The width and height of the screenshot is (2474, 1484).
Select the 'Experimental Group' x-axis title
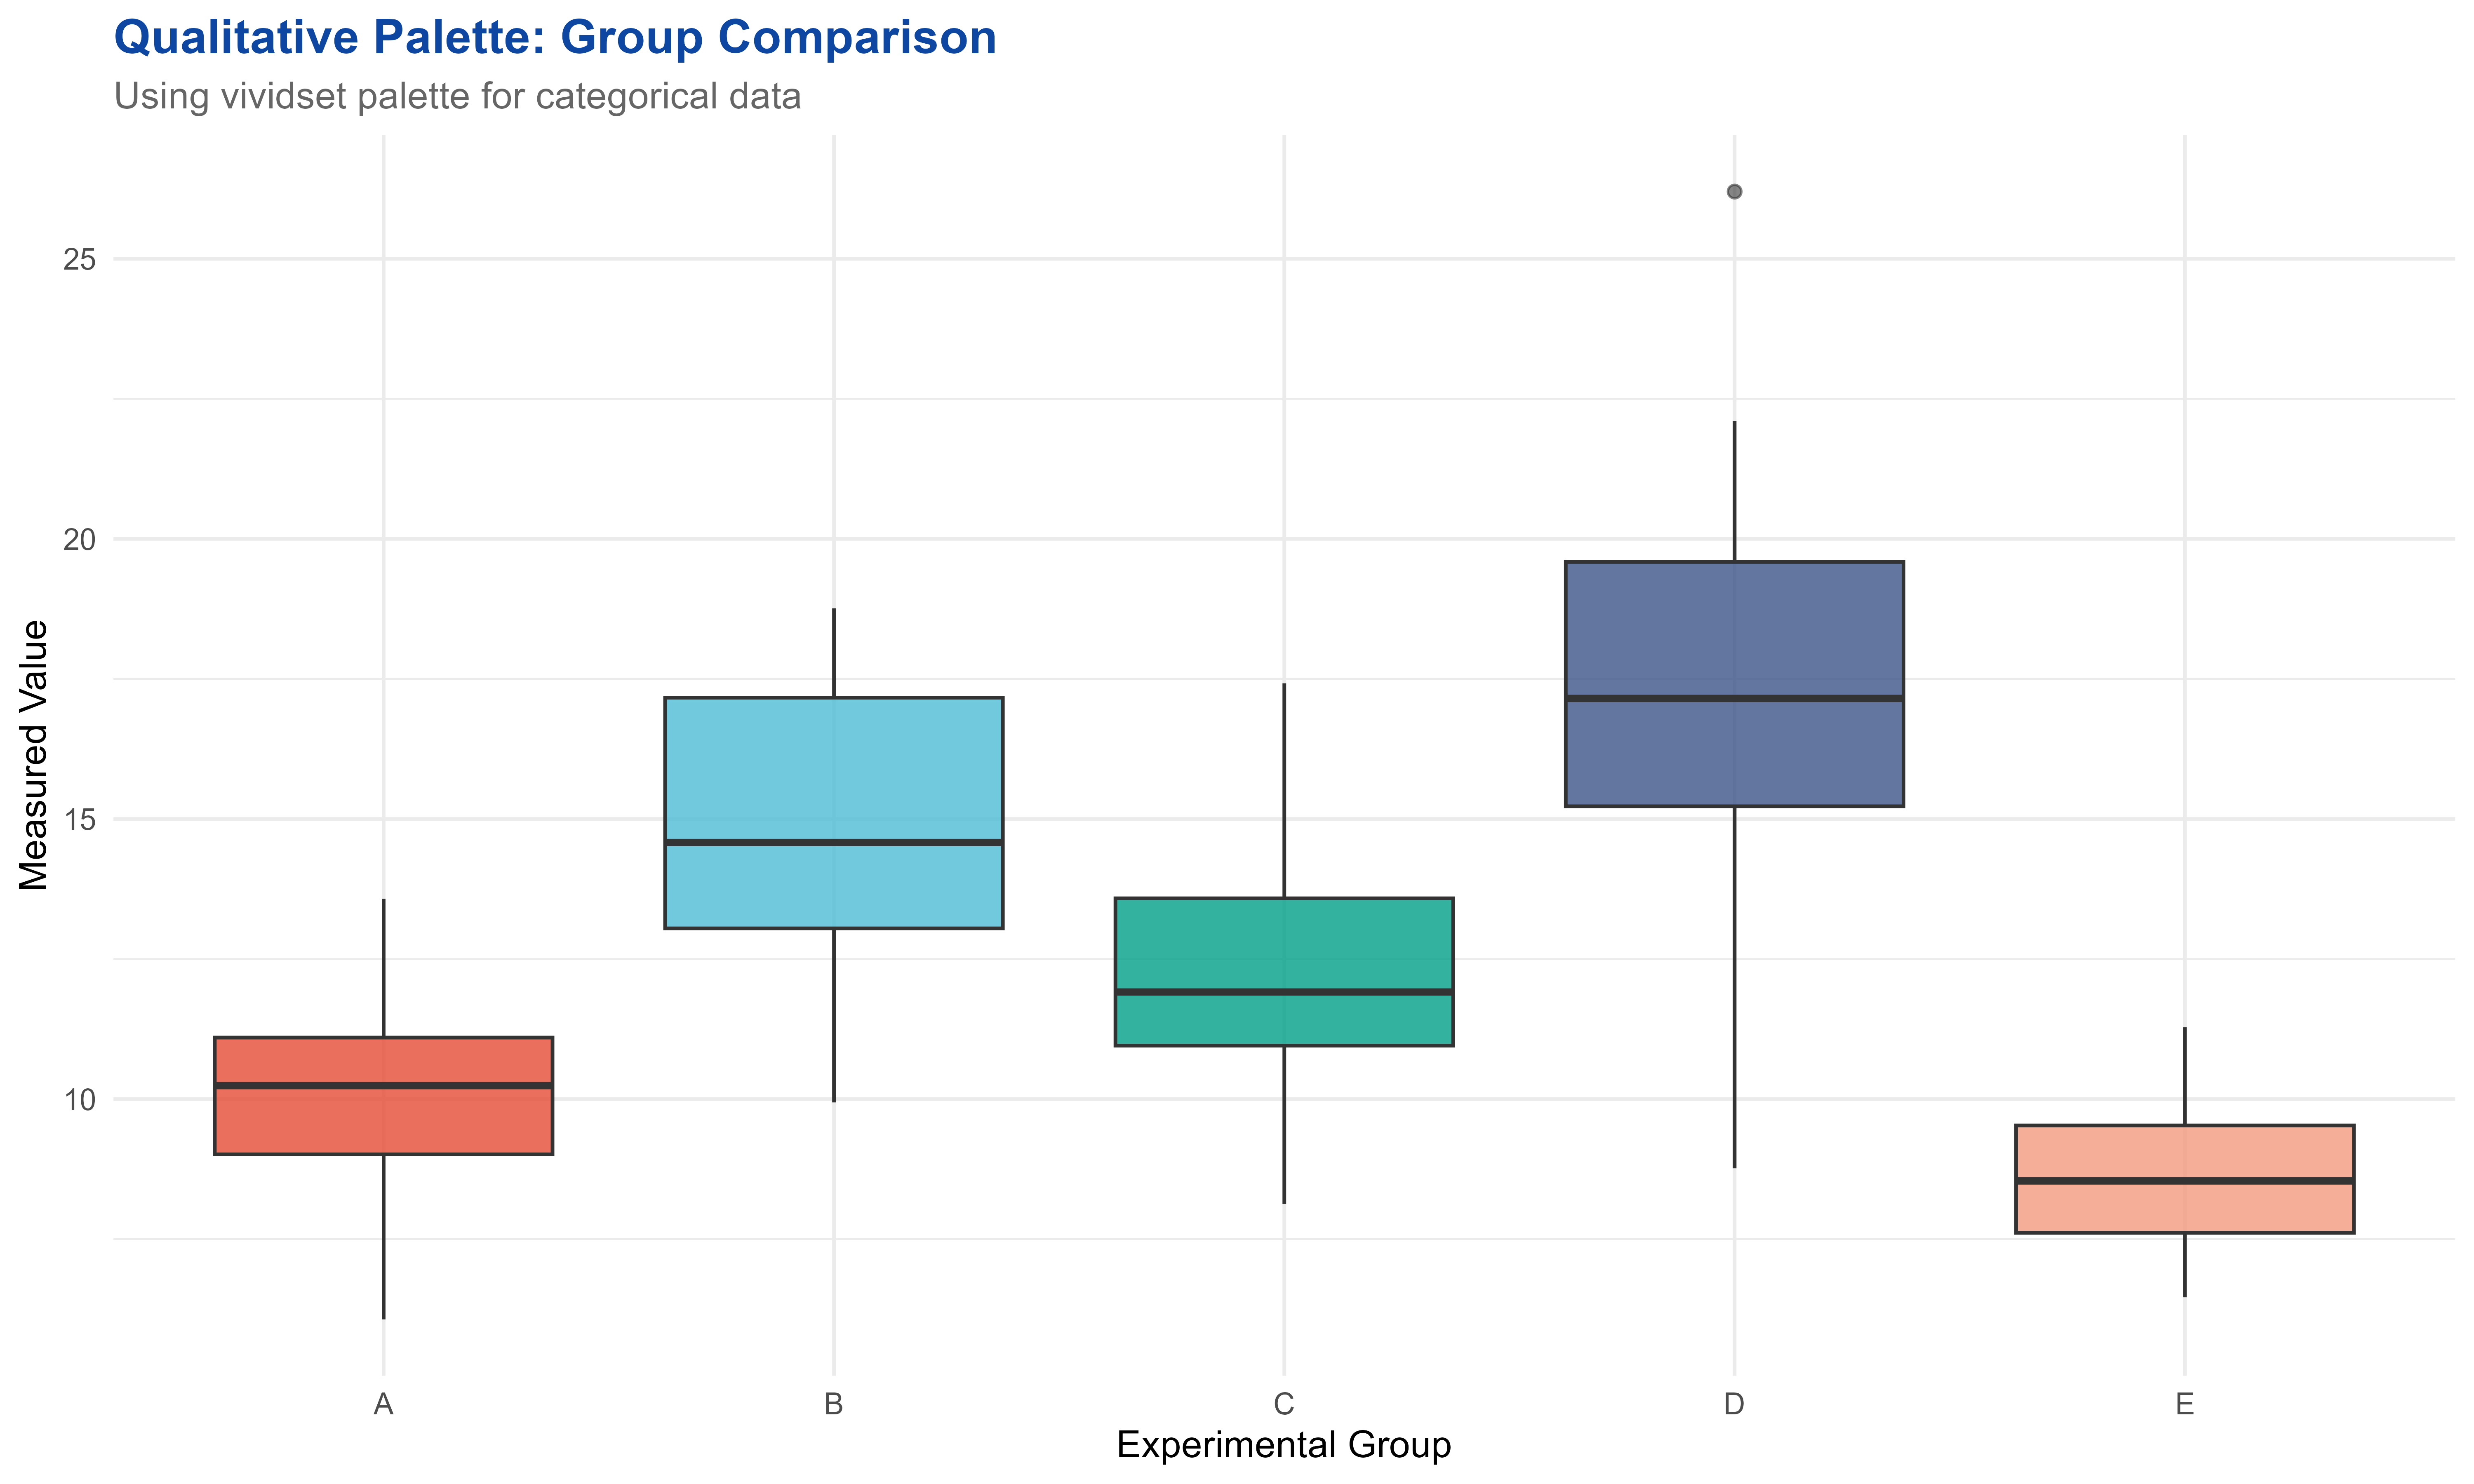1283,1445
